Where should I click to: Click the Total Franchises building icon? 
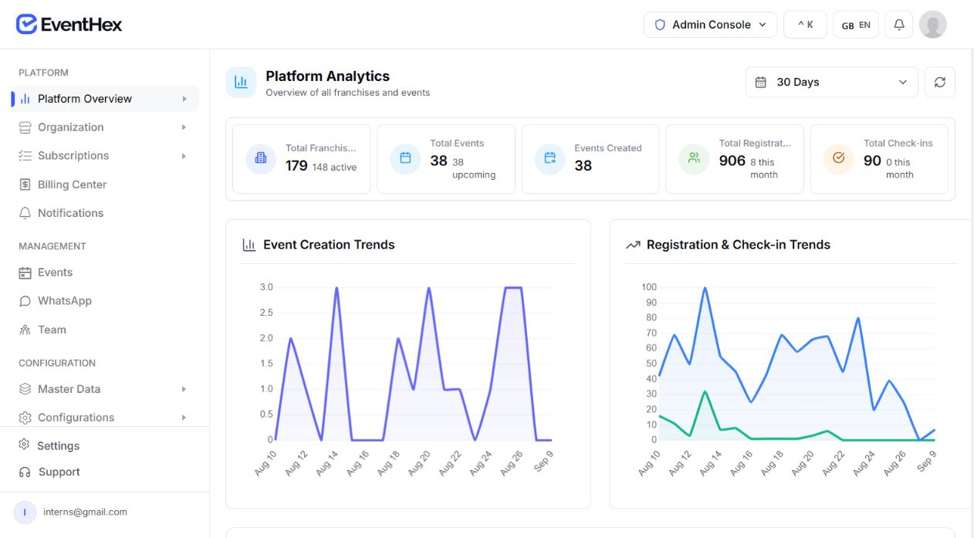pyautogui.click(x=261, y=158)
